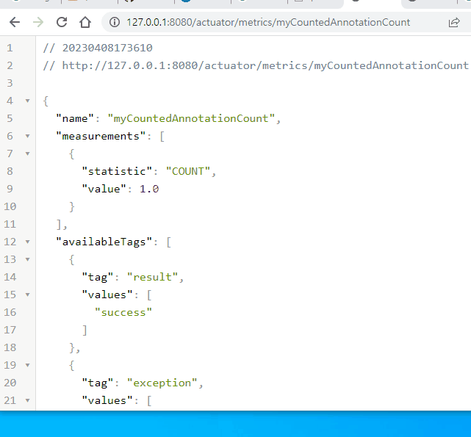Open site information icon in address bar
Screen dimensions: 471x437
click(115, 22)
